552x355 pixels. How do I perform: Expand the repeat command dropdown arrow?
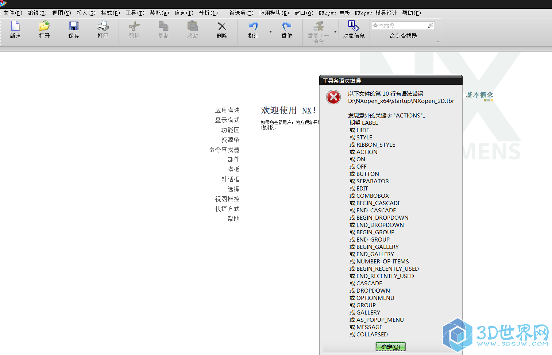(335, 32)
